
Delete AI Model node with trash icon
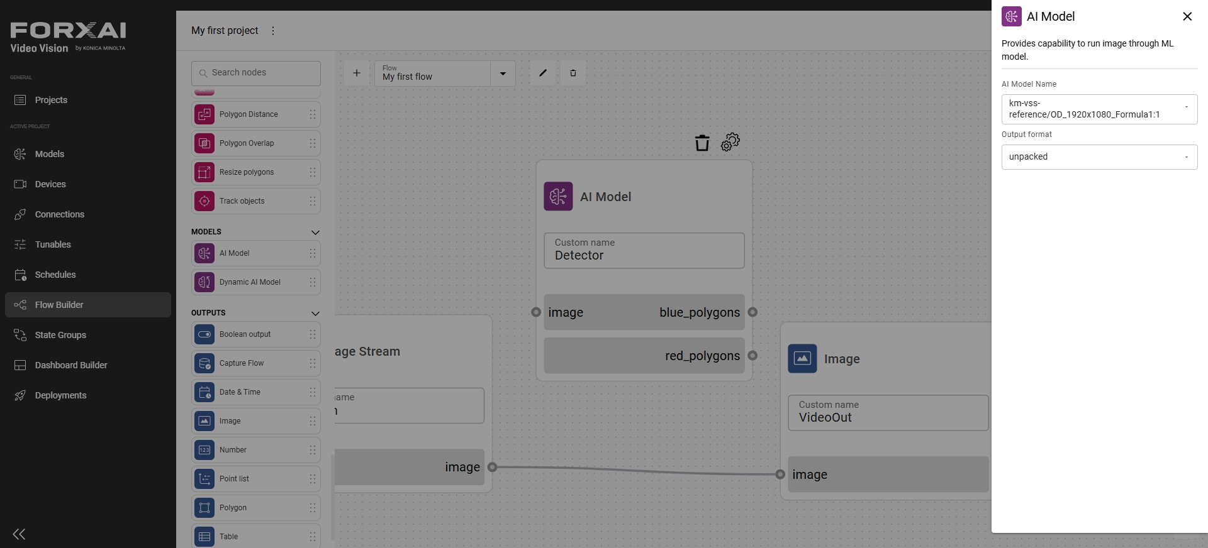coord(702,143)
